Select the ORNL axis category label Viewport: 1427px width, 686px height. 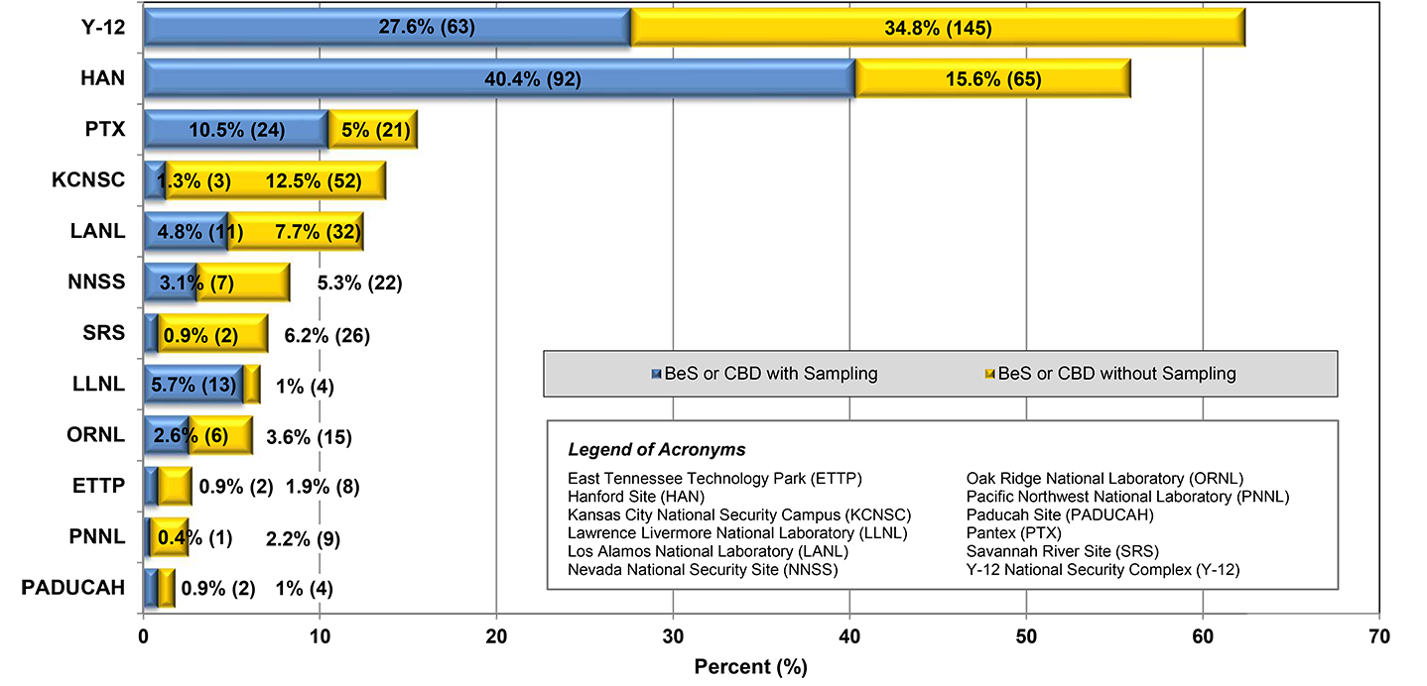[96, 436]
